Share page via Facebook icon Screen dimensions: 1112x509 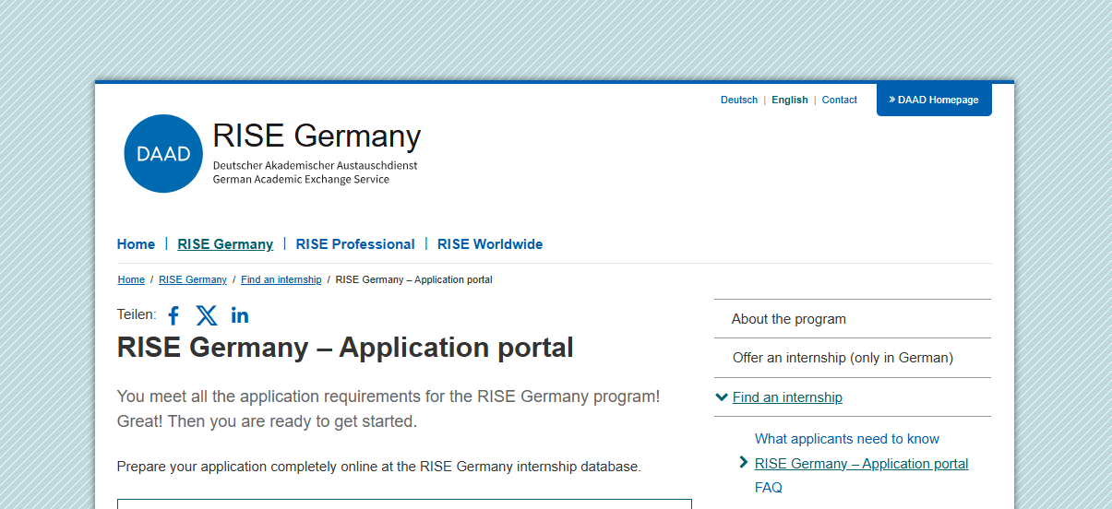[173, 315]
